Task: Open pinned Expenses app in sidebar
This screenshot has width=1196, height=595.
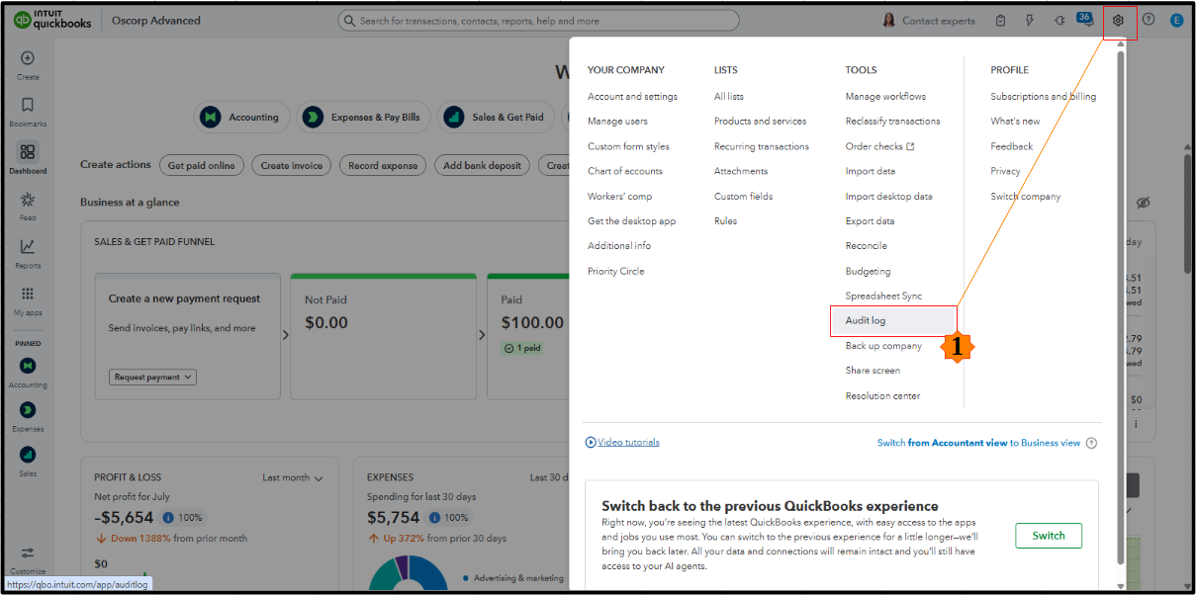Action: (x=28, y=409)
